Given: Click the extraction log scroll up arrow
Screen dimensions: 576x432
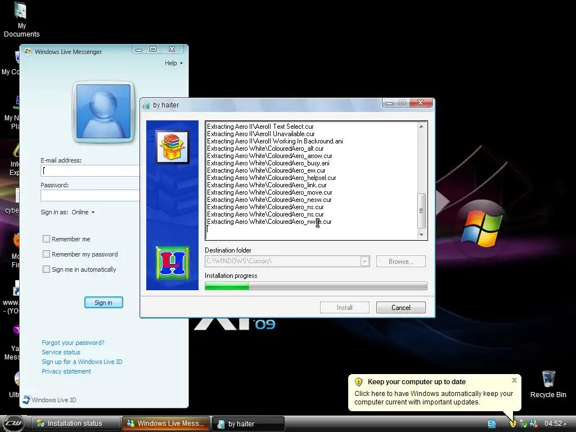Looking at the screenshot, I should 421,127.
